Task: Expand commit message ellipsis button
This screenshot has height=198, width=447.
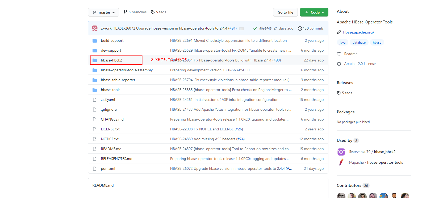Action: [241, 29]
